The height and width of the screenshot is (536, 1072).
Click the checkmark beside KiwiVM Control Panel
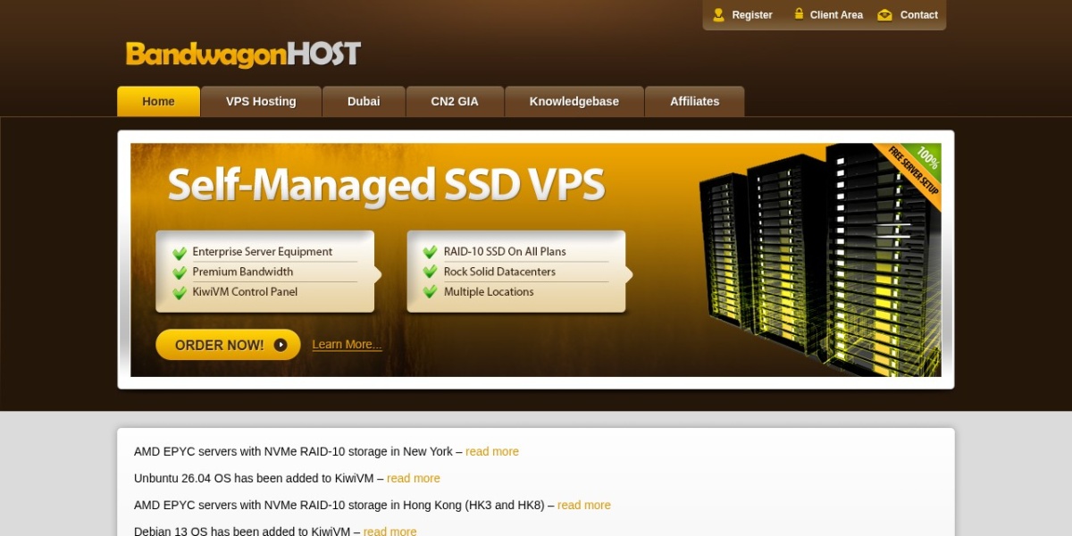pos(180,292)
